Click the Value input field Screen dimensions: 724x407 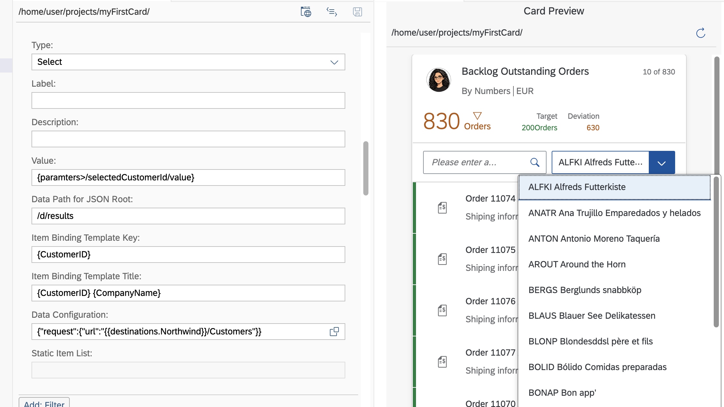coord(188,178)
